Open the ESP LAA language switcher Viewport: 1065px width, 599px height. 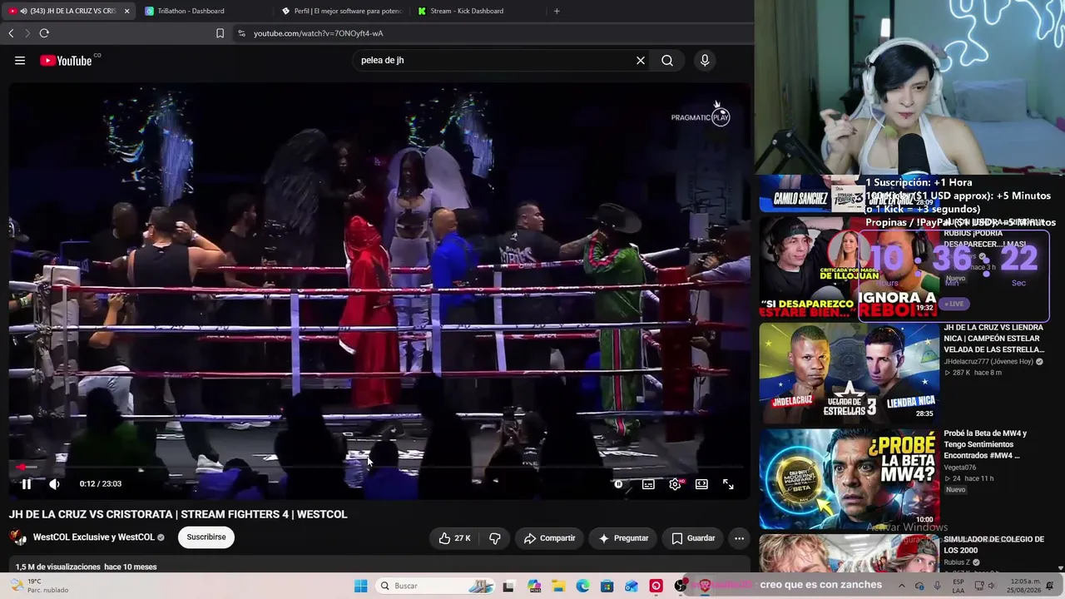(958, 586)
